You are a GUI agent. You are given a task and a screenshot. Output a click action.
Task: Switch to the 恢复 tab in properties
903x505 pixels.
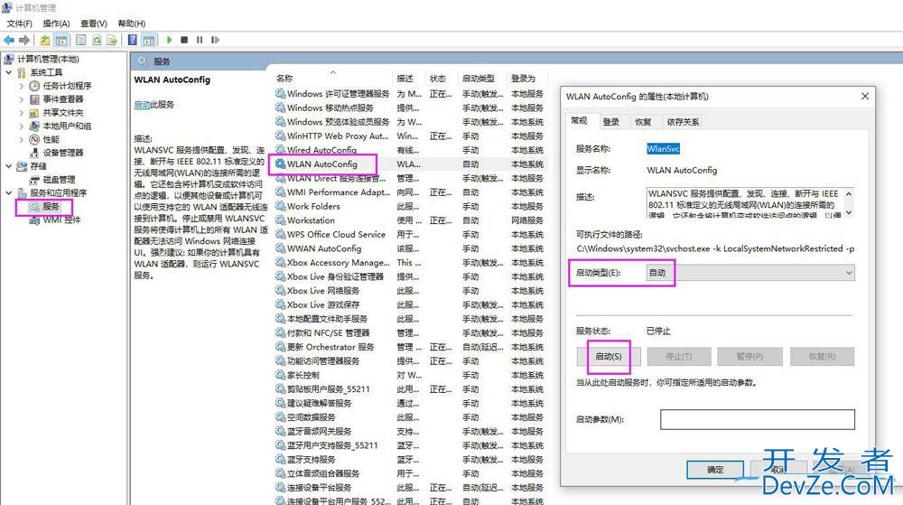click(643, 121)
